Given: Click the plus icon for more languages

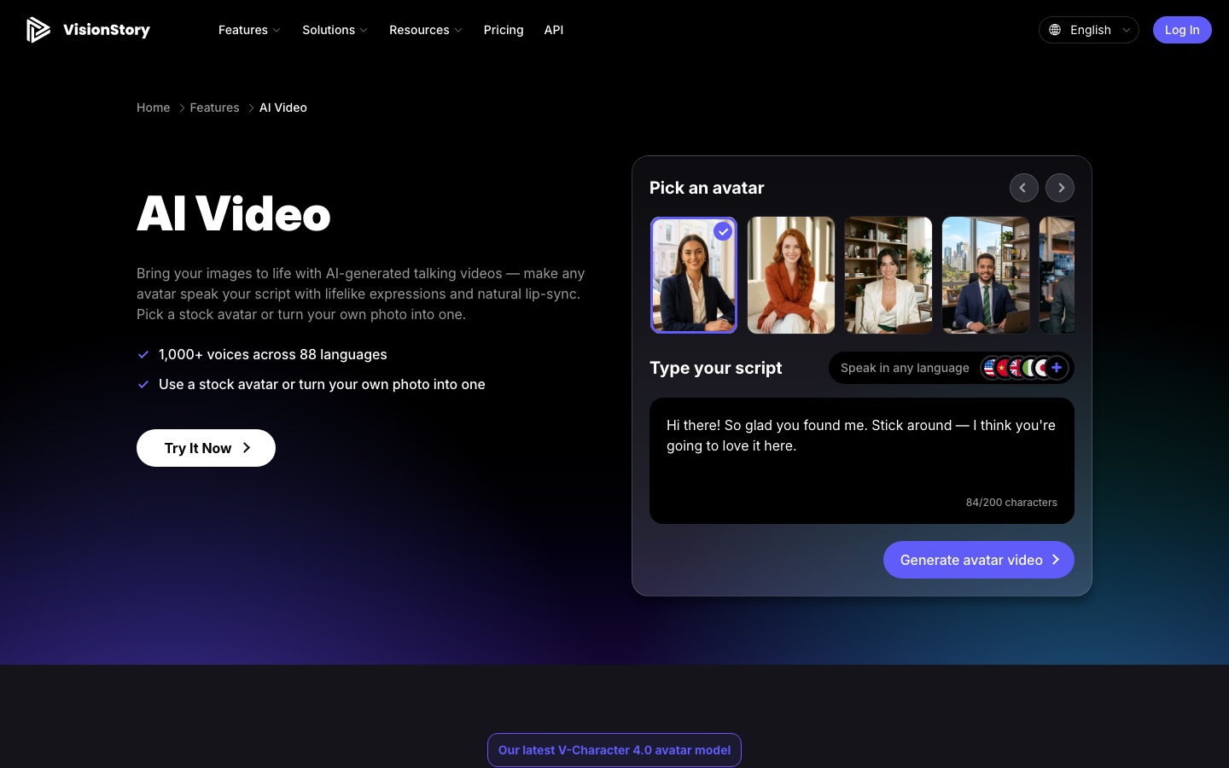Looking at the screenshot, I should [1057, 368].
